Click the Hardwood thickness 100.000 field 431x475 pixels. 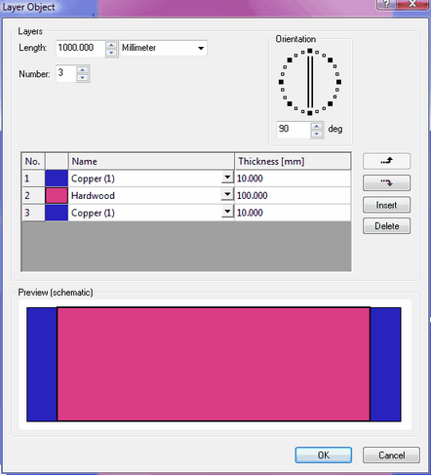293,195
